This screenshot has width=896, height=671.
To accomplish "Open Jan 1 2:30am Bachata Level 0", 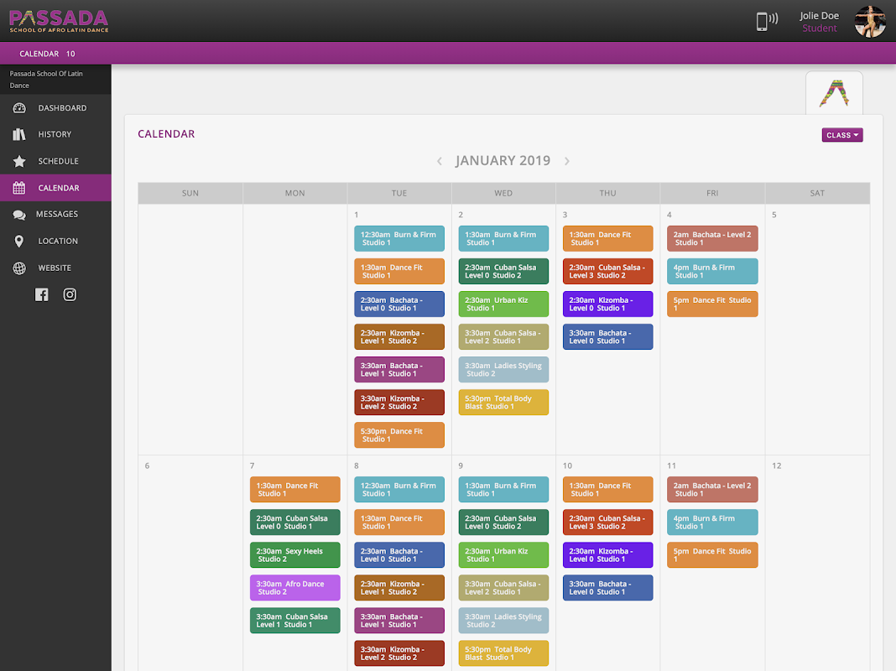I will [399, 304].
